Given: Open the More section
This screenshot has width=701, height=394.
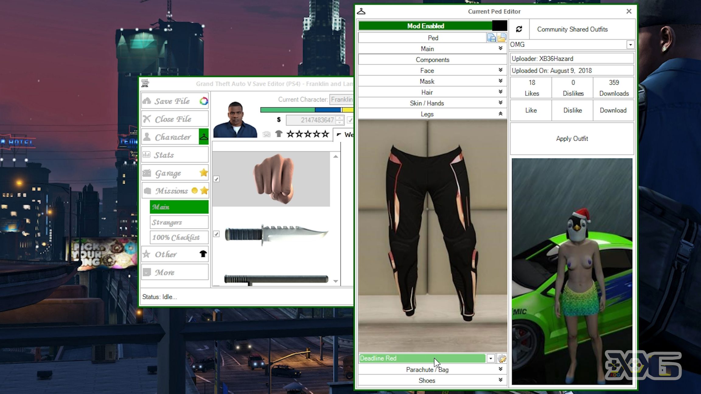Looking at the screenshot, I should [175, 272].
